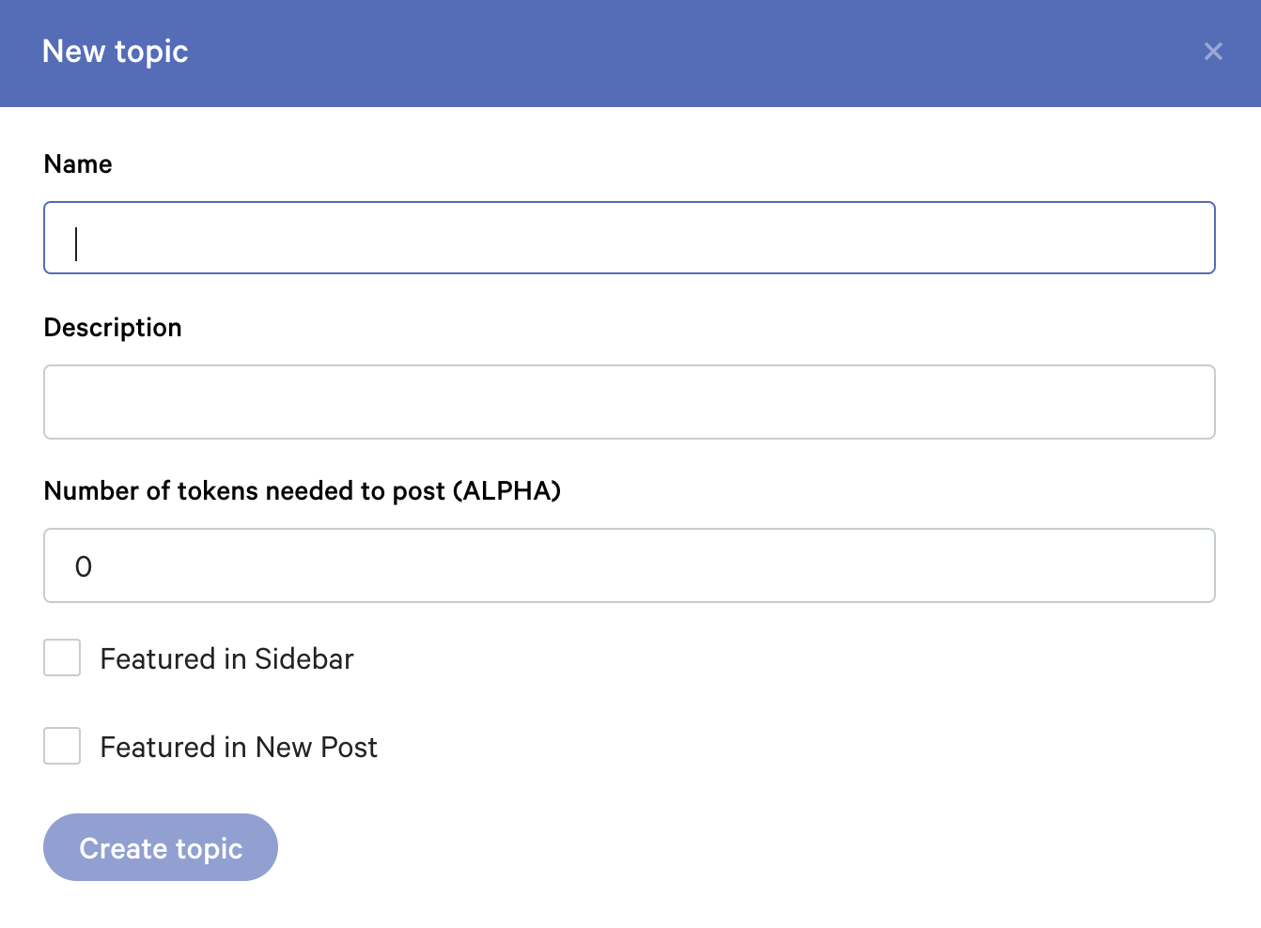The height and width of the screenshot is (928, 1261).
Task: Click the word Sidebar in checkbox label
Action: tap(304, 659)
